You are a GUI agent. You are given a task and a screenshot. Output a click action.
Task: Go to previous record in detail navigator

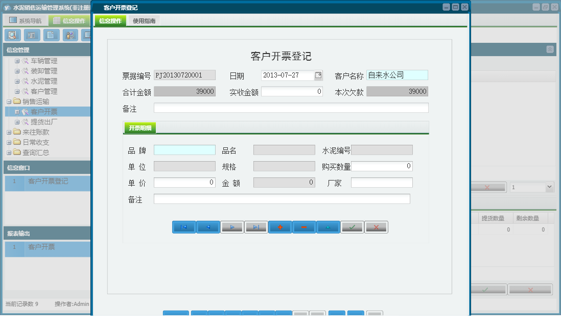point(208,227)
